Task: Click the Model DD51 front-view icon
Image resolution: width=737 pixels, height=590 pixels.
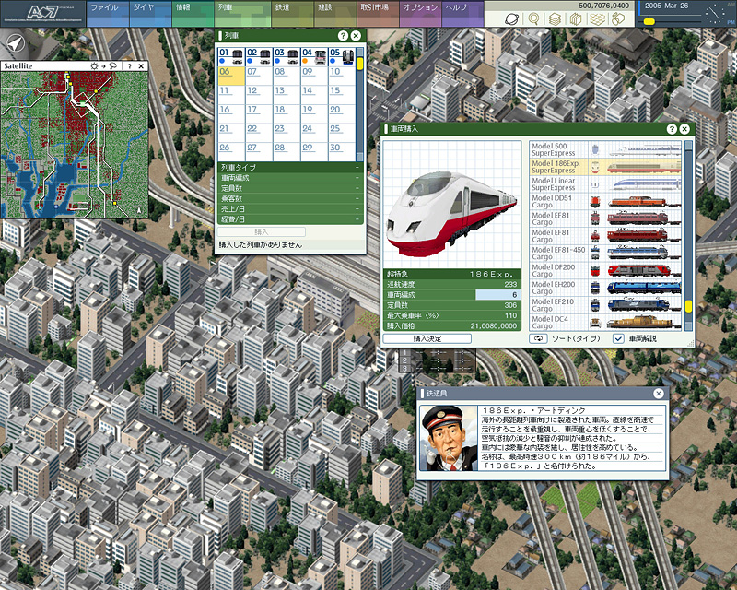Action: pos(595,201)
